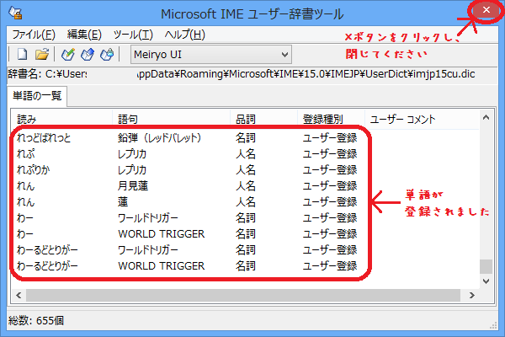The image size is (505, 337).
Task: Select the れぷりか reading entry
Action: (x=33, y=170)
